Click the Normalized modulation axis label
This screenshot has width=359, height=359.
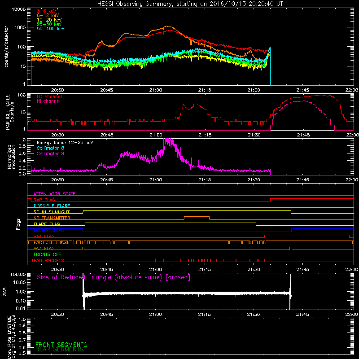pyautogui.click(x=11, y=157)
